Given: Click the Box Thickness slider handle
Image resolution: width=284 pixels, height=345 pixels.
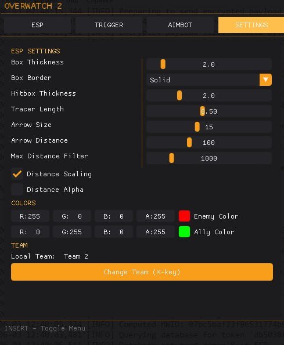Looking at the screenshot, I should point(163,64).
